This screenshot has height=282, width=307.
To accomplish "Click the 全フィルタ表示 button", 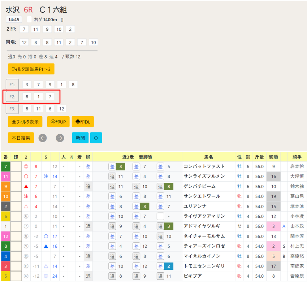I will pos(25,122).
